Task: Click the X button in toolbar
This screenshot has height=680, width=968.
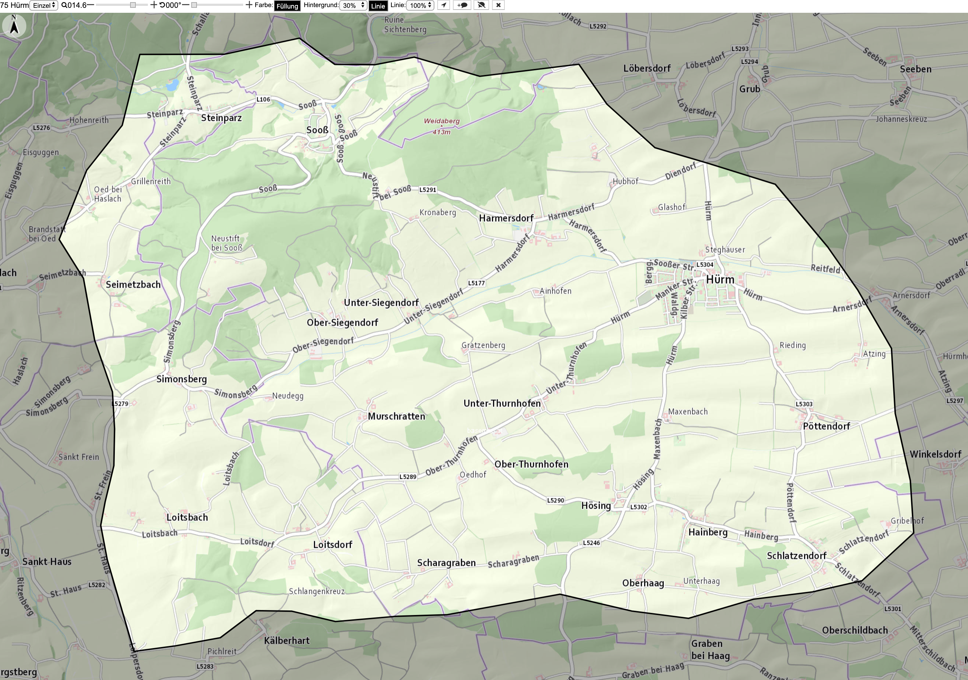Action: tap(498, 5)
